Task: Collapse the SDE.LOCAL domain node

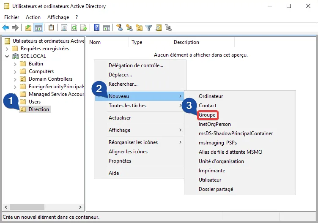Action: coord(7,56)
